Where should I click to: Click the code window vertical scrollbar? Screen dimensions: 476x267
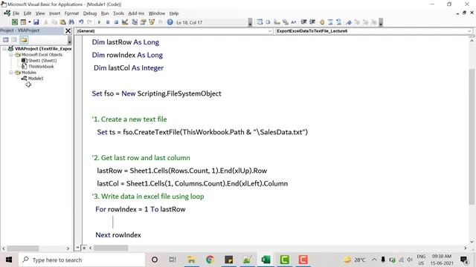[x=472, y=136]
